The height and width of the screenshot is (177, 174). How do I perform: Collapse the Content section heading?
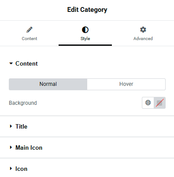pos(26,63)
